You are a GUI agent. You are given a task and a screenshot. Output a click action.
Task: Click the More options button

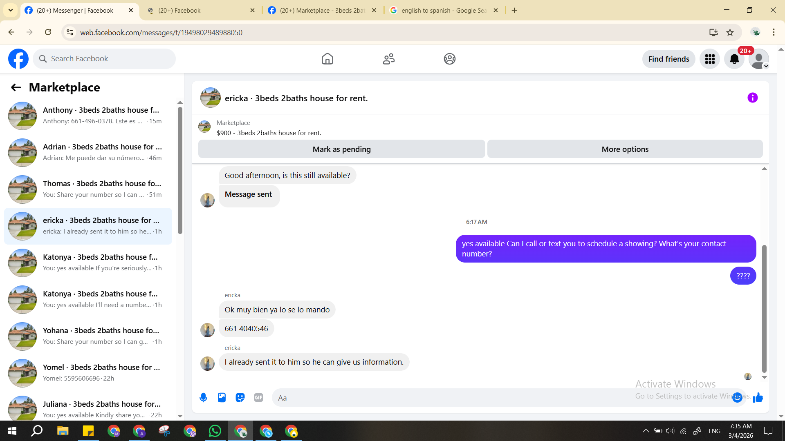click(x=625, y=149)
